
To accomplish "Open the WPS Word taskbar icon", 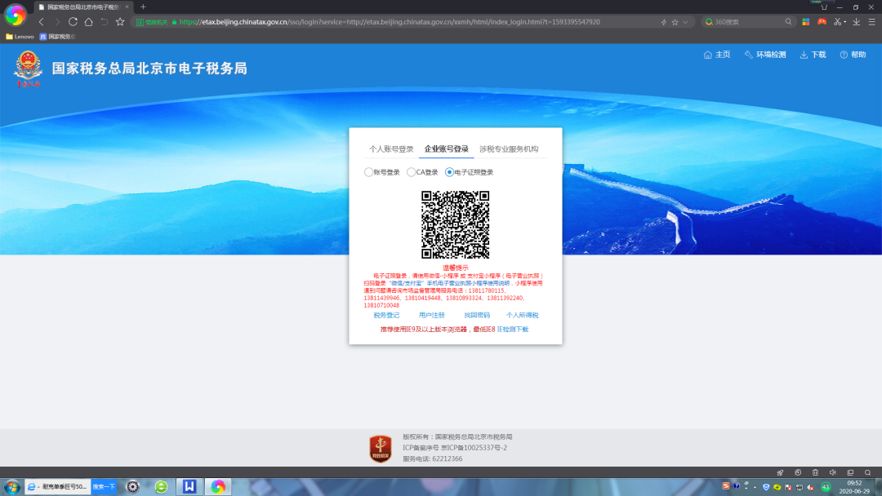I will click(x=189, y=487).
